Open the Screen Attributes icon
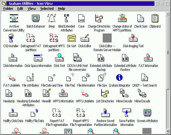 click(x=147, y=113)
